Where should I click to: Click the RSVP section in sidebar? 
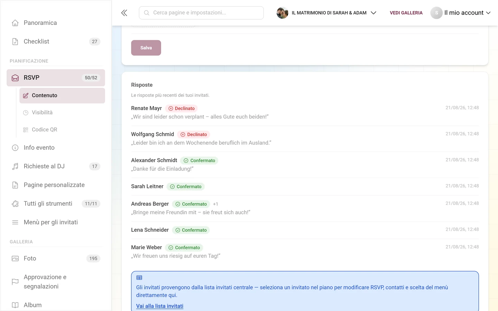56,78
